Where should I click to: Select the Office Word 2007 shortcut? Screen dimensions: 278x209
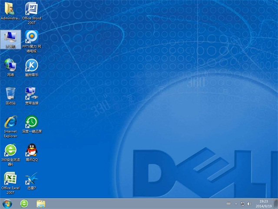pos(31,9)
